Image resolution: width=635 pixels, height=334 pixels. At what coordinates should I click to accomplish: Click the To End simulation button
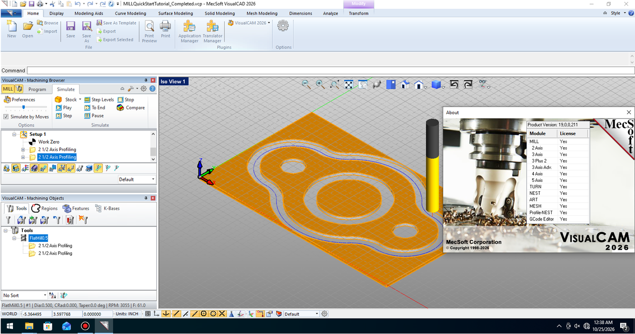click(94, 108)
